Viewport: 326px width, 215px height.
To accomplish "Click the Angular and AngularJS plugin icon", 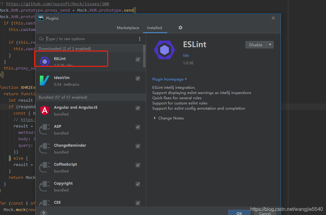I will click(45, 110).
